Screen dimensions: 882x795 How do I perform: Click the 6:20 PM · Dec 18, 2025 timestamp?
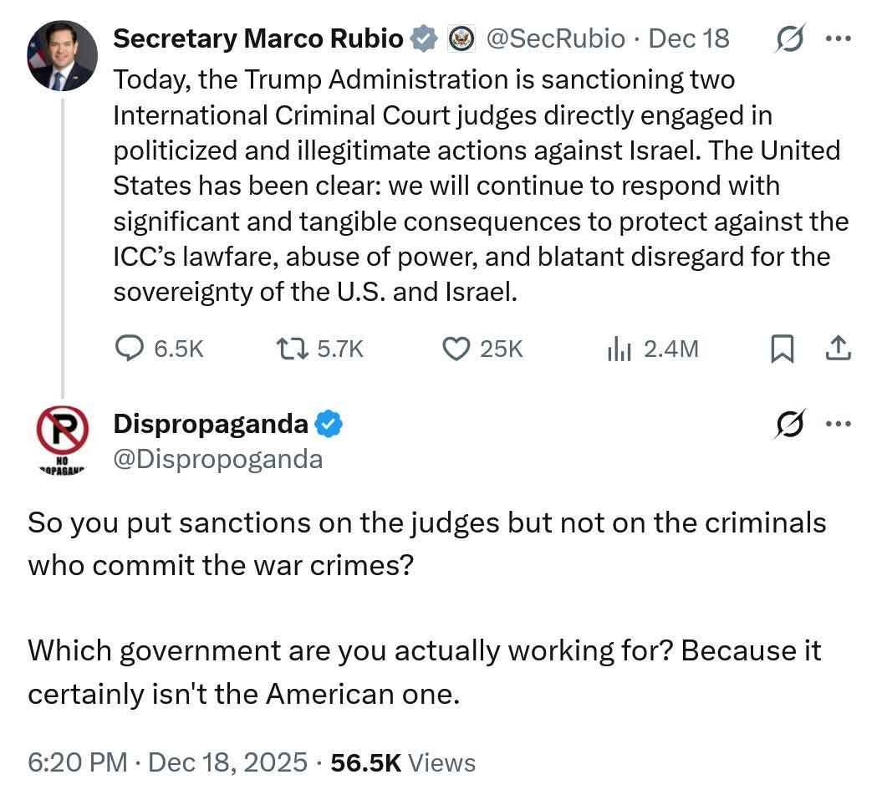[167, 762]
